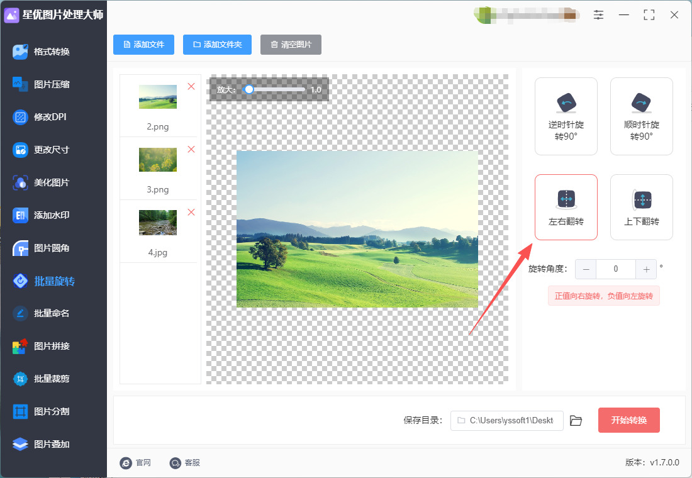The height and width of the screenshot is (478, 692).
Task: Click the hint 正值向右旋转,负值向左旋转
Action: pyautogui.click(x=604, y=296)
